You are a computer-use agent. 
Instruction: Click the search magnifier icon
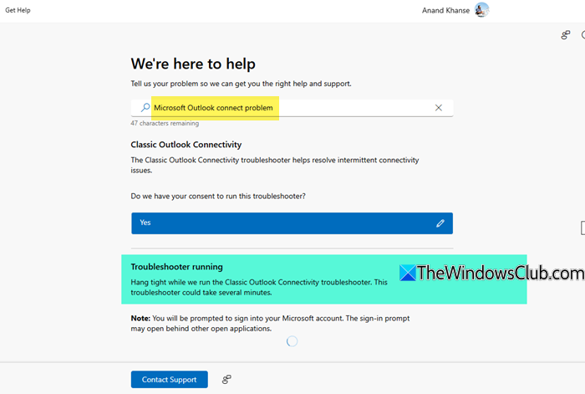tap(145, 108)
